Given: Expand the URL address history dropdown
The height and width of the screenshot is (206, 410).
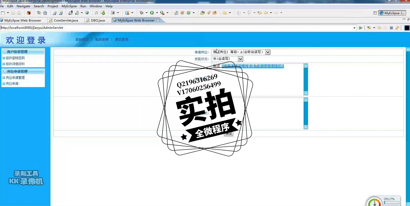Looking at the screenshot, I should [354, 28].
